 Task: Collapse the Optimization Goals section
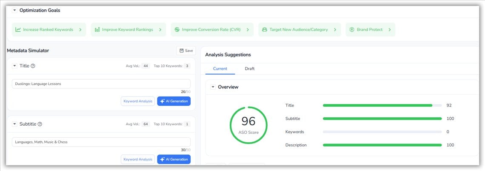[x=14, y=11]
